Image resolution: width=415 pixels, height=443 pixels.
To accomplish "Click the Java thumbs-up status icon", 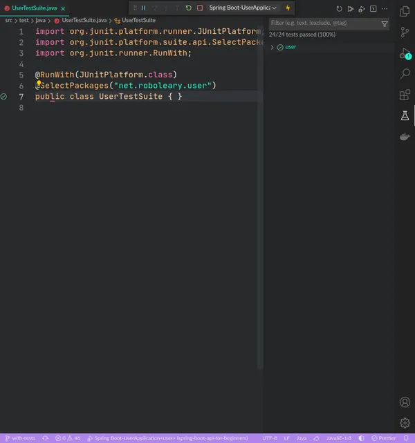I will click(x=316, y=438).
